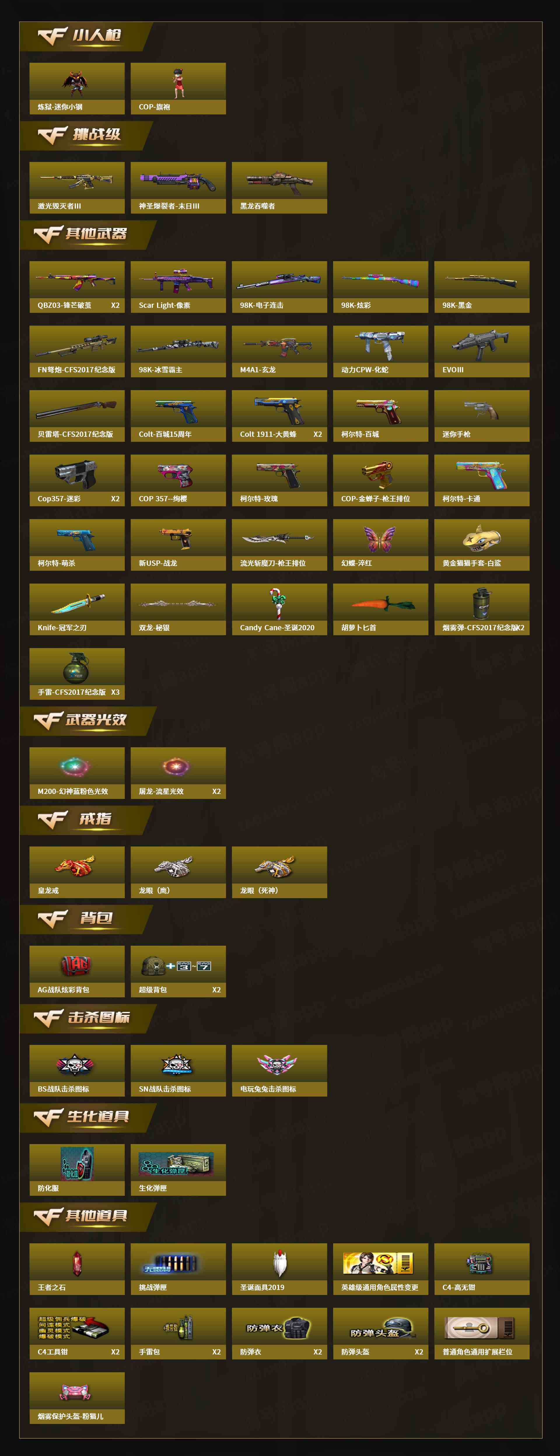Screen dimensions: 560x1456
Task: Choose the 生化弹匣 biochemical magazine item
Action: (x=178, y=1170)
